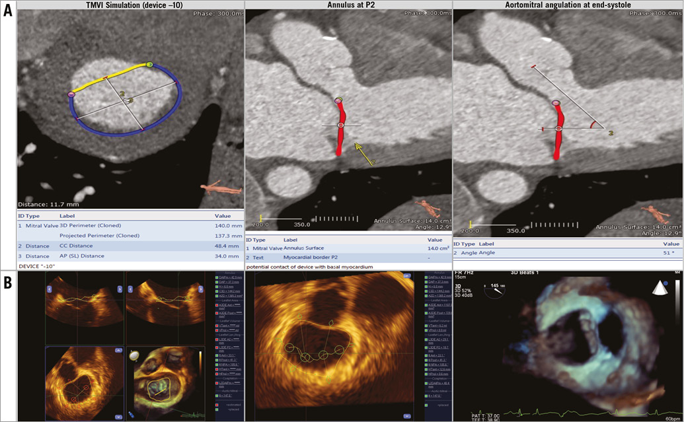Click the blue up-arrow navigation icon above the echo view
684x422 pixels.
(407, 275)
